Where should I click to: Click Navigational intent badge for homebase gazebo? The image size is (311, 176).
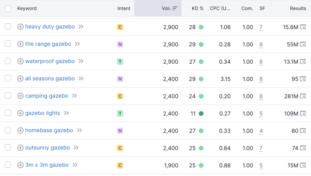pos(120,131)
